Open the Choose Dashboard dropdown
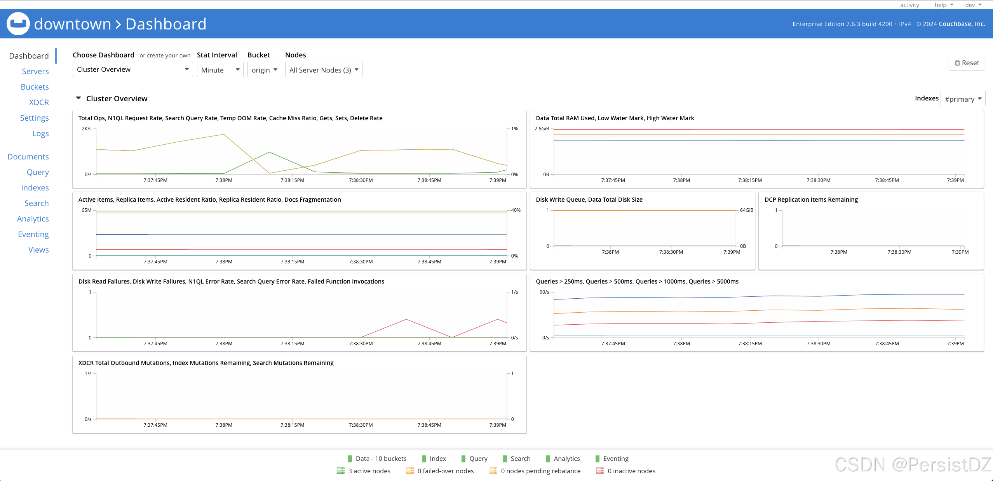Viewport: 993px width, 481px height. click(x=132, y=69)
